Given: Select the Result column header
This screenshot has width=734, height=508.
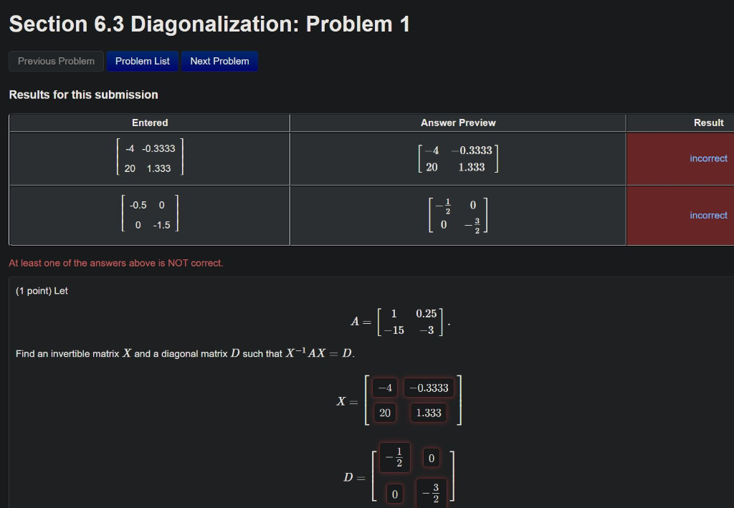Looking at the screenshot, I should coord(708,122).
